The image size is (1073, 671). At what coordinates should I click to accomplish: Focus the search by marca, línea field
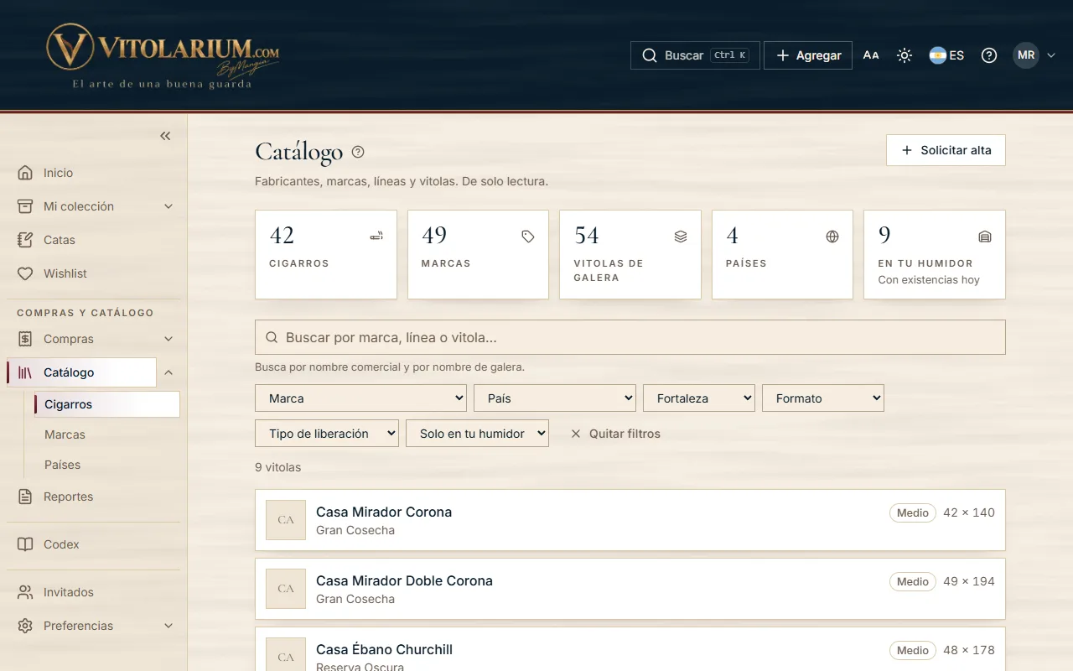tap(630, 337)
